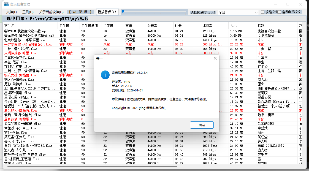Click the 大小 column header
The image size is (309, 171).
point(242,26)
